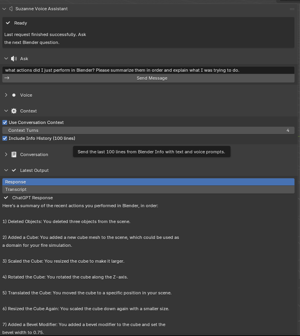Click the checkmark icon beside ChatGPT Response
The width and height of the screenshot is (300, 336).
[6, 198]
